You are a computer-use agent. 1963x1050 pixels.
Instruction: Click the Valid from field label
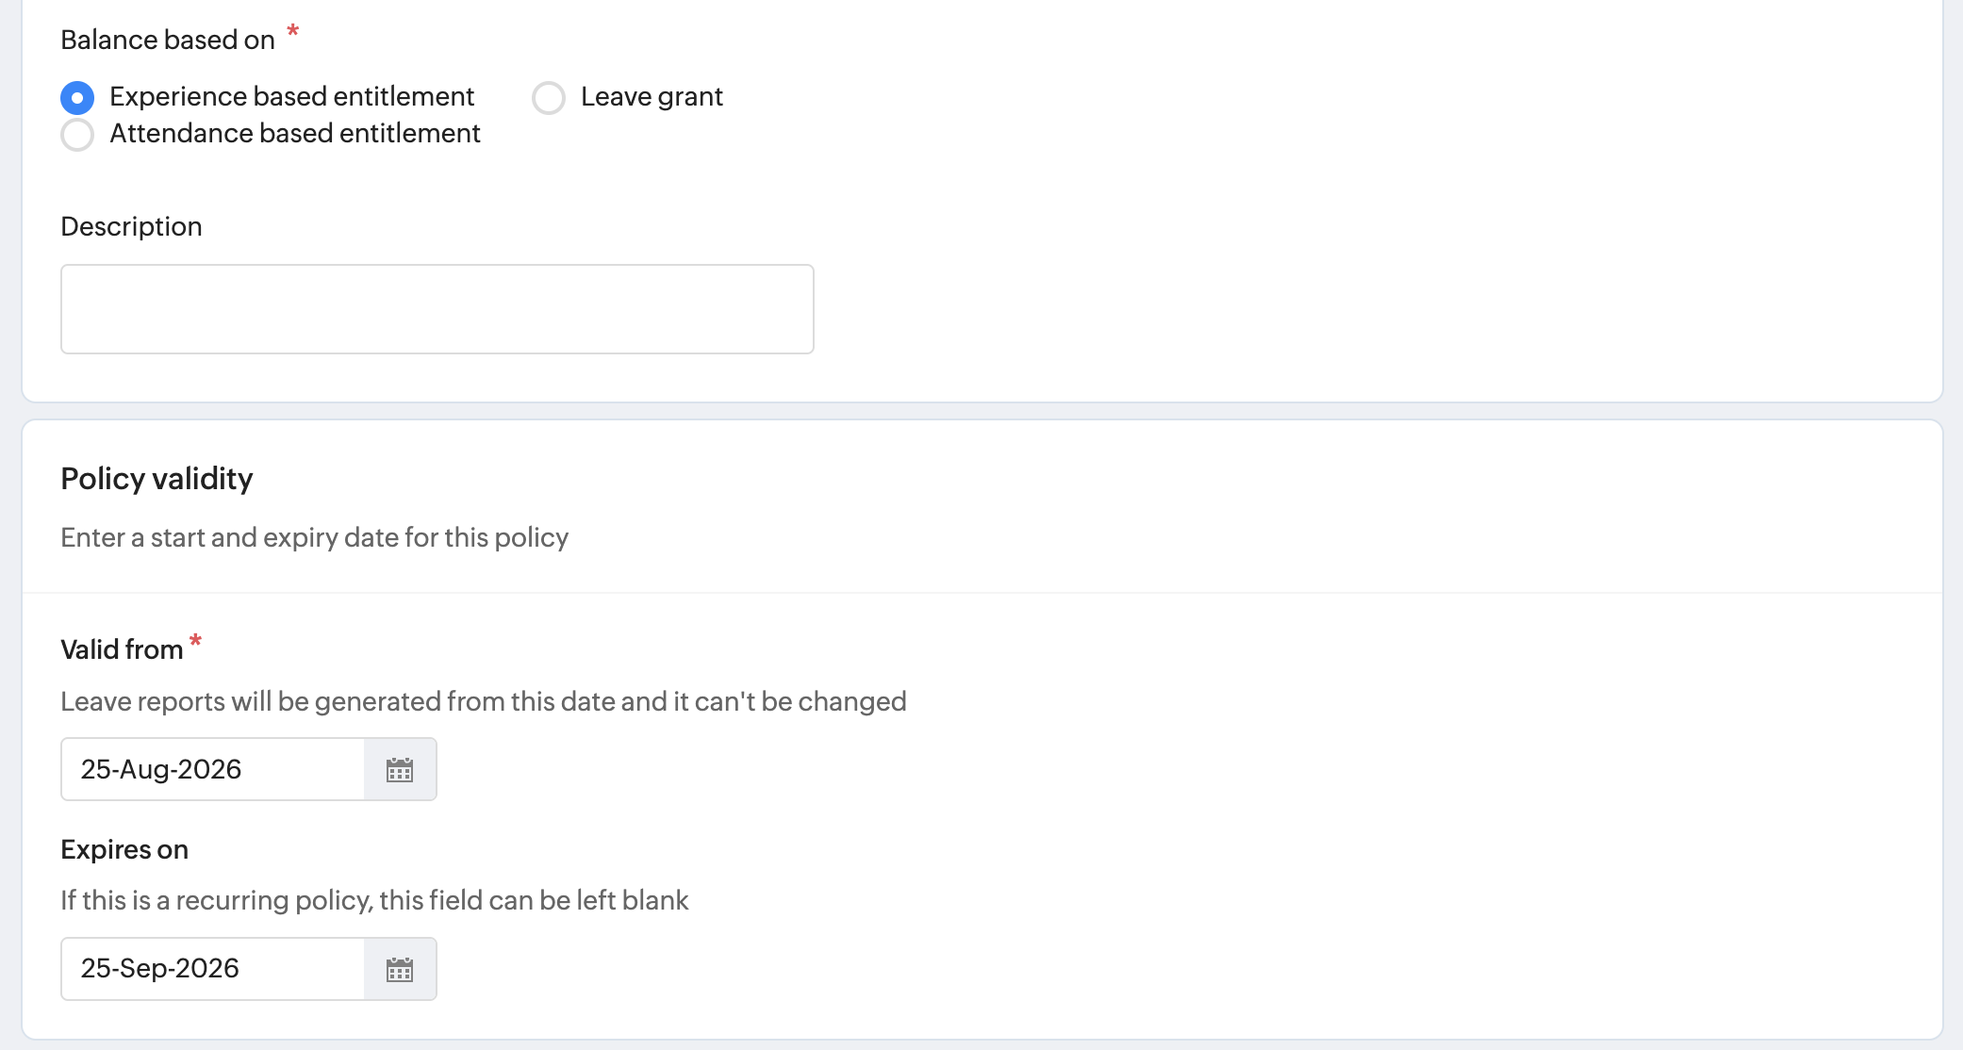tap(122, 649)
